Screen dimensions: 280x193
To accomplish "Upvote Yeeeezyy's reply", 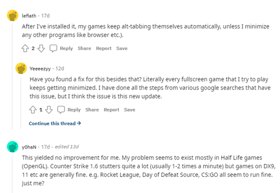I will tap(33, 110).
